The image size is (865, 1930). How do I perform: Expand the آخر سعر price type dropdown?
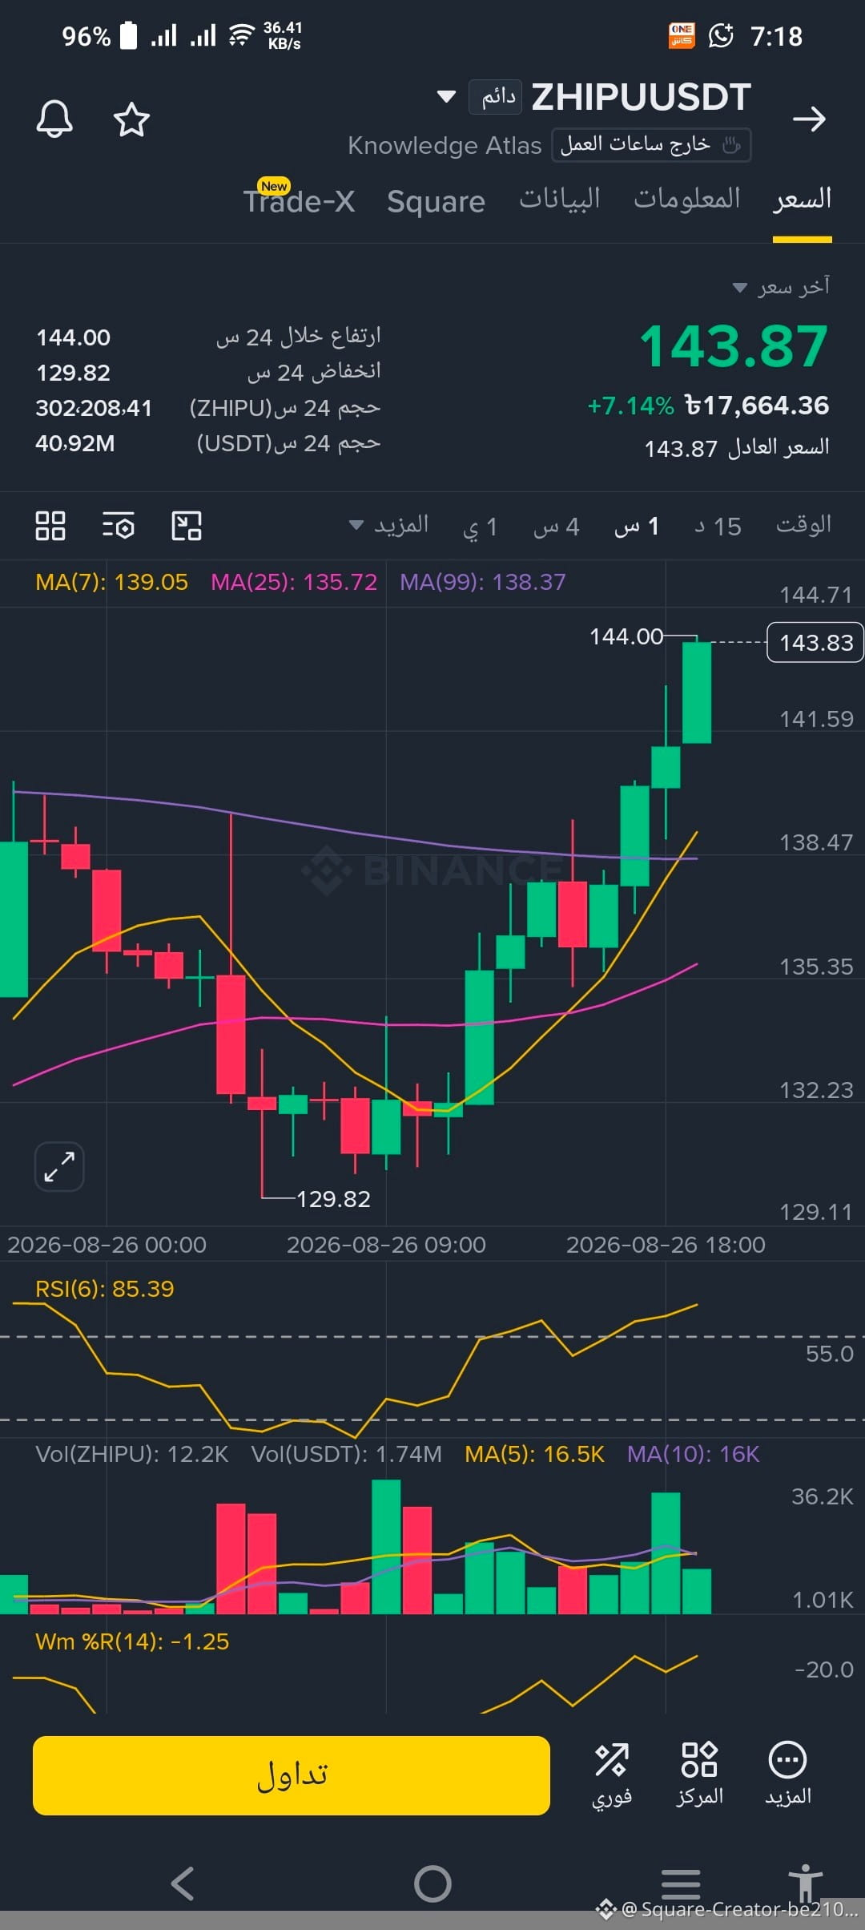coord(782,287)
